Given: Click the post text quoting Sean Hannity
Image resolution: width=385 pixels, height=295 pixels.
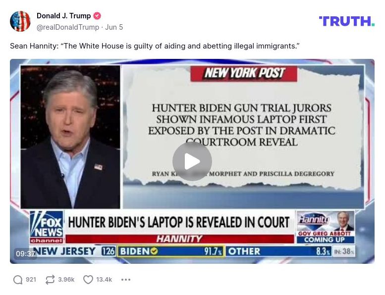Looking at the screenshot, I should click(x=155, y=46).
